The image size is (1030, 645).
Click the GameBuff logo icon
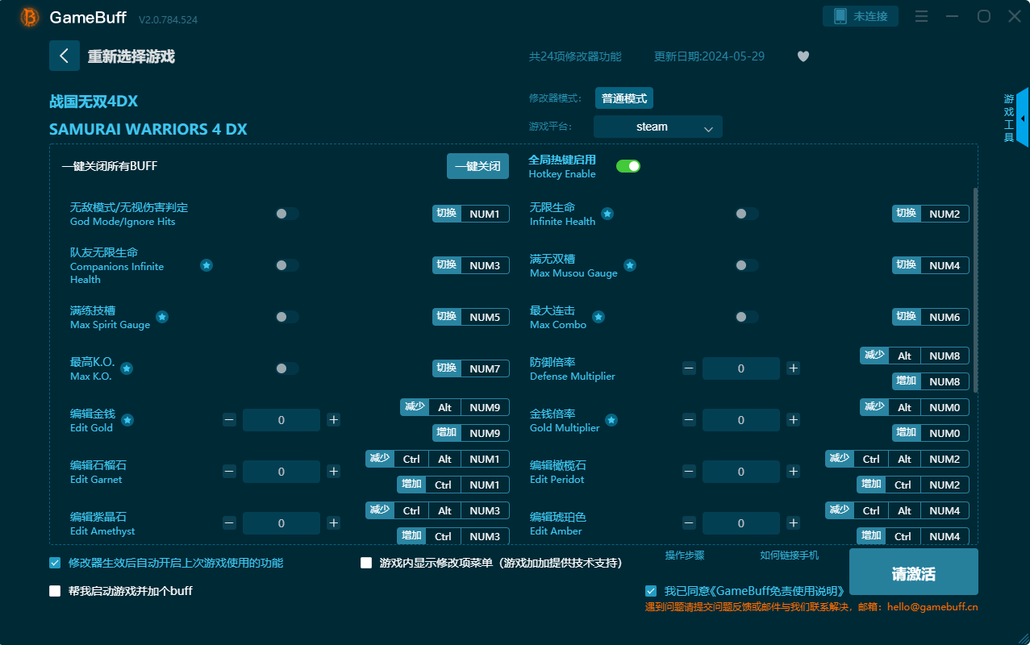click(x=29, y=17)
